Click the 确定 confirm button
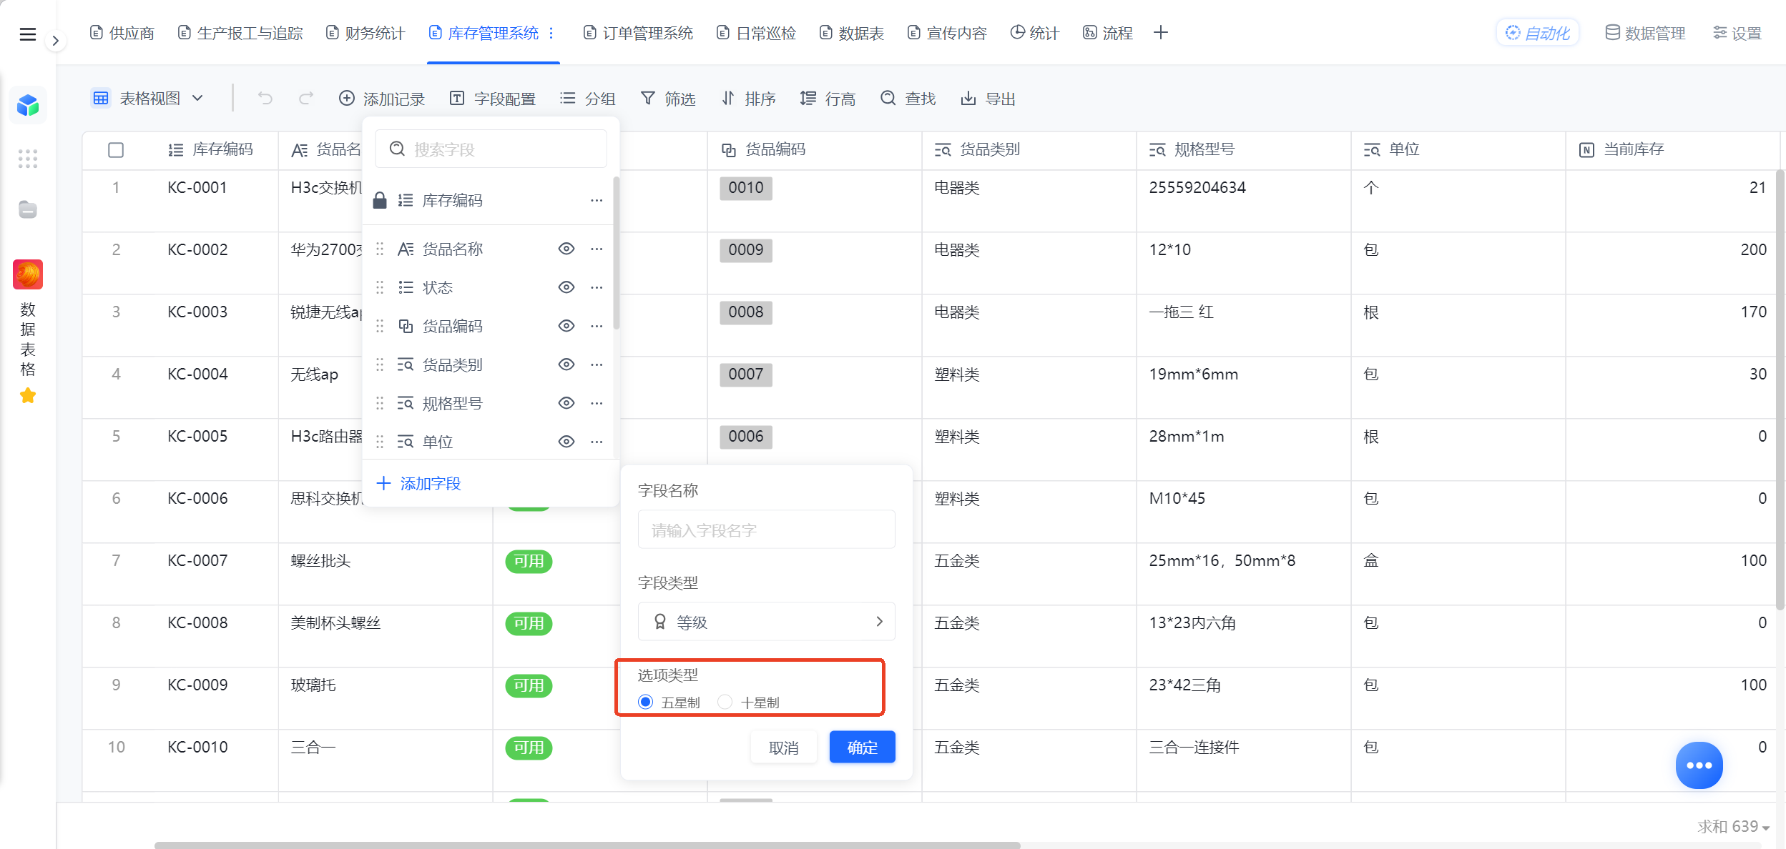The image size is (1786, 849). (862, 748)
